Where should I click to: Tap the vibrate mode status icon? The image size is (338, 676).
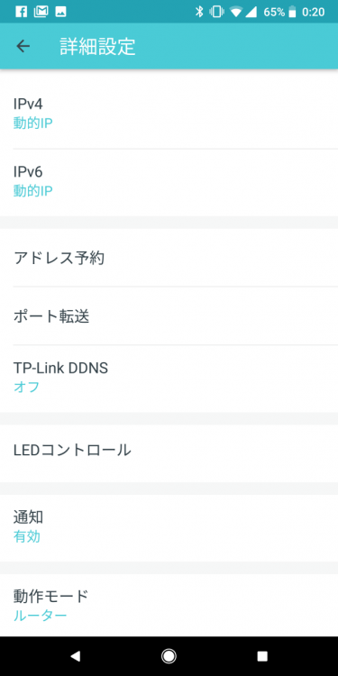click(217, 12)
